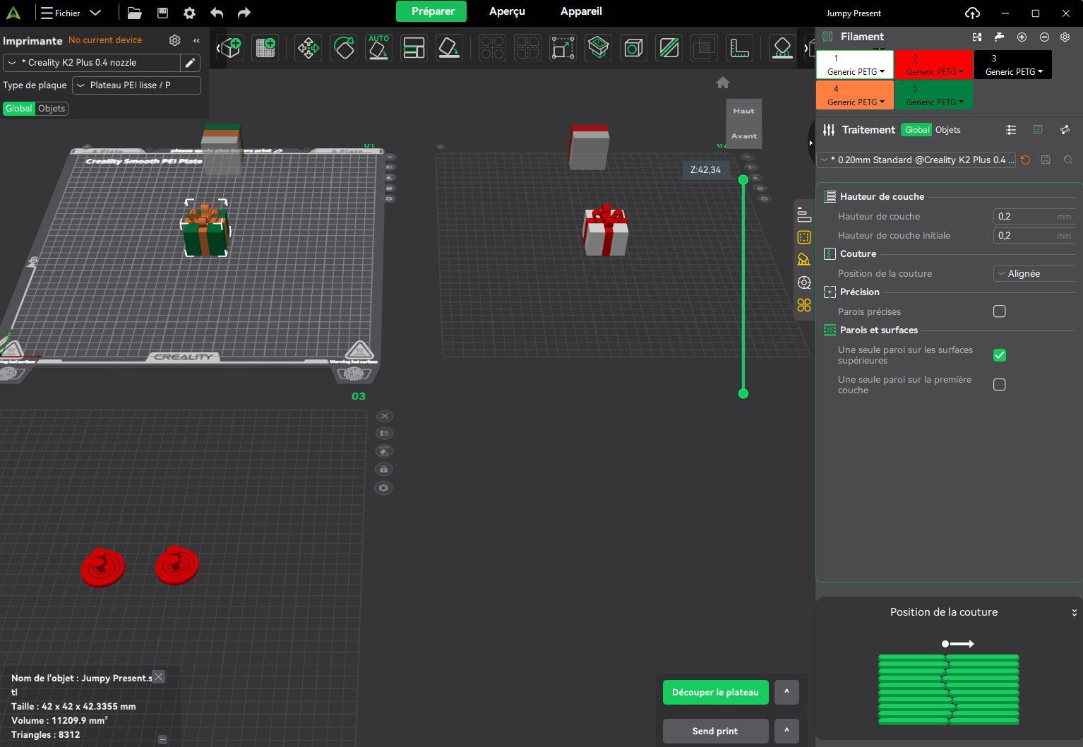Image resolution: width=1083 pixels, height=747 pixels.
Task: Click the yellow four-leaf clover side icon
Action: pyautogui.click(x=803, y=305)
